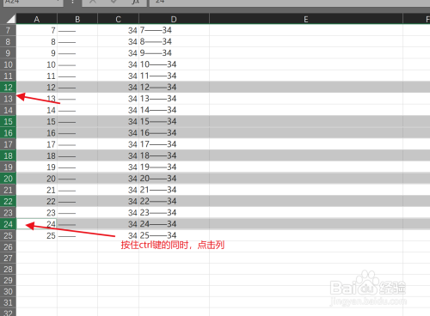Image resolution: width=430 pixels, height=316 pixels.
Task: Select cell C11 with value 34
Action: pyautogui.click(x=118, y=76)
